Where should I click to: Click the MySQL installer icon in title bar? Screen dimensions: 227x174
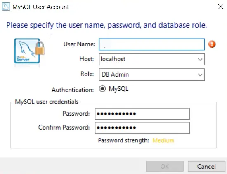tap(6, 7)
